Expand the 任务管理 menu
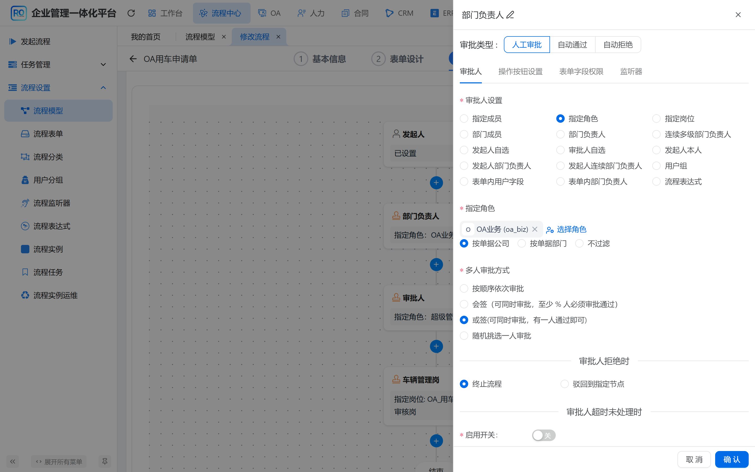The height and width of the screenshot is (472, 755). (58, 65)
